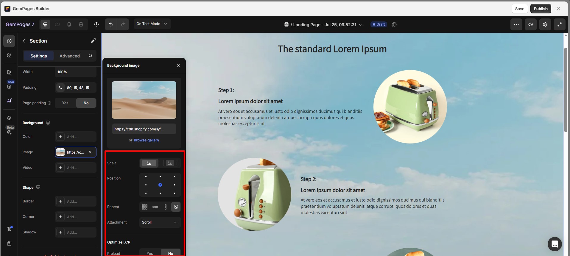The height and width of the screenshot is (256, 570).
Task: Switch to the Advanced tab
Action: tap(70, 56)
